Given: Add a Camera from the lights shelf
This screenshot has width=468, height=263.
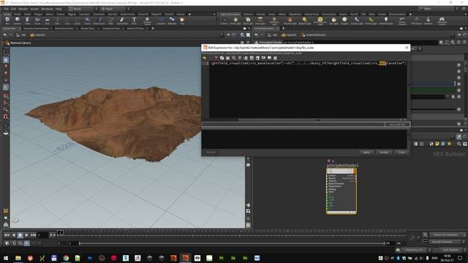Looking at the screenshot, I should click(x=224, y=20).
